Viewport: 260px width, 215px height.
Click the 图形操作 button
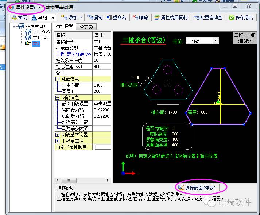[245, 41]
